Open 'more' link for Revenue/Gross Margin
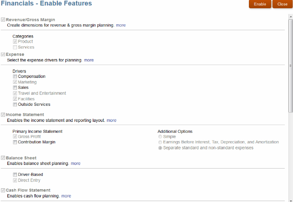The width and height of the screenshot is (293, 202). point(121,25)
